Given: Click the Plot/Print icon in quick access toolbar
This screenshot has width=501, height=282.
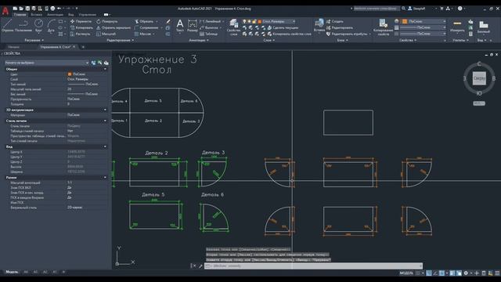Looking at the screenshot, I should [52, 9].
